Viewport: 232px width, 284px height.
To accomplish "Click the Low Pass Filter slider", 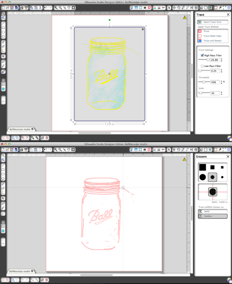I will (204, 71).
